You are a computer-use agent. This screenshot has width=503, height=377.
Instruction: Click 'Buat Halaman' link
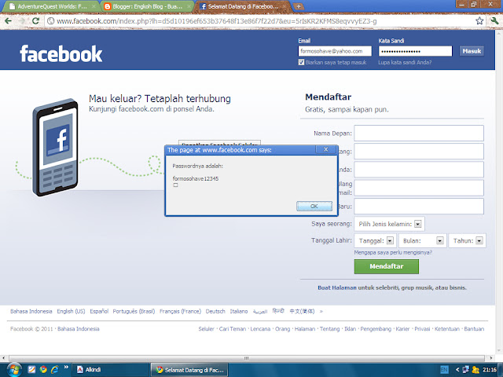pos(337,288)
